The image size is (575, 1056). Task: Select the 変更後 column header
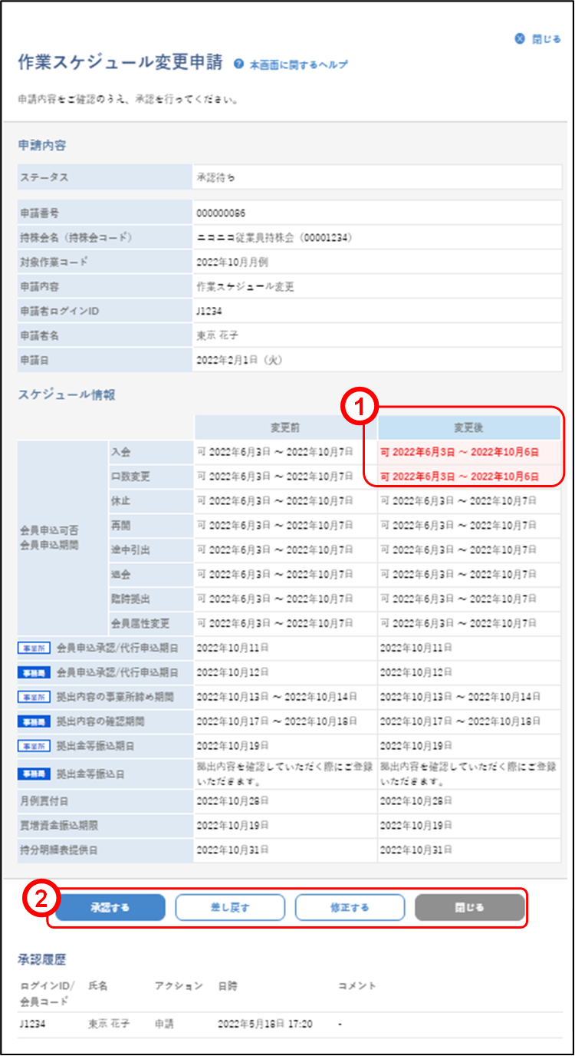468,427
